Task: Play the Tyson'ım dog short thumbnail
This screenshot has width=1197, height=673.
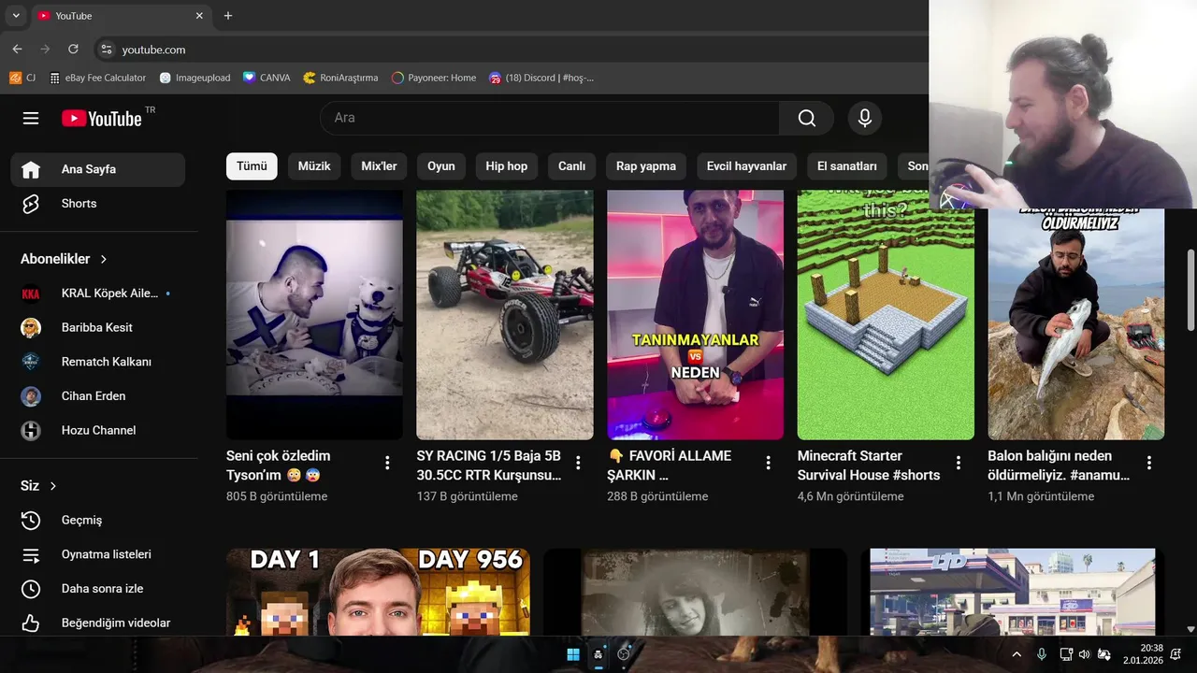Action: click(x=314, y=315)
